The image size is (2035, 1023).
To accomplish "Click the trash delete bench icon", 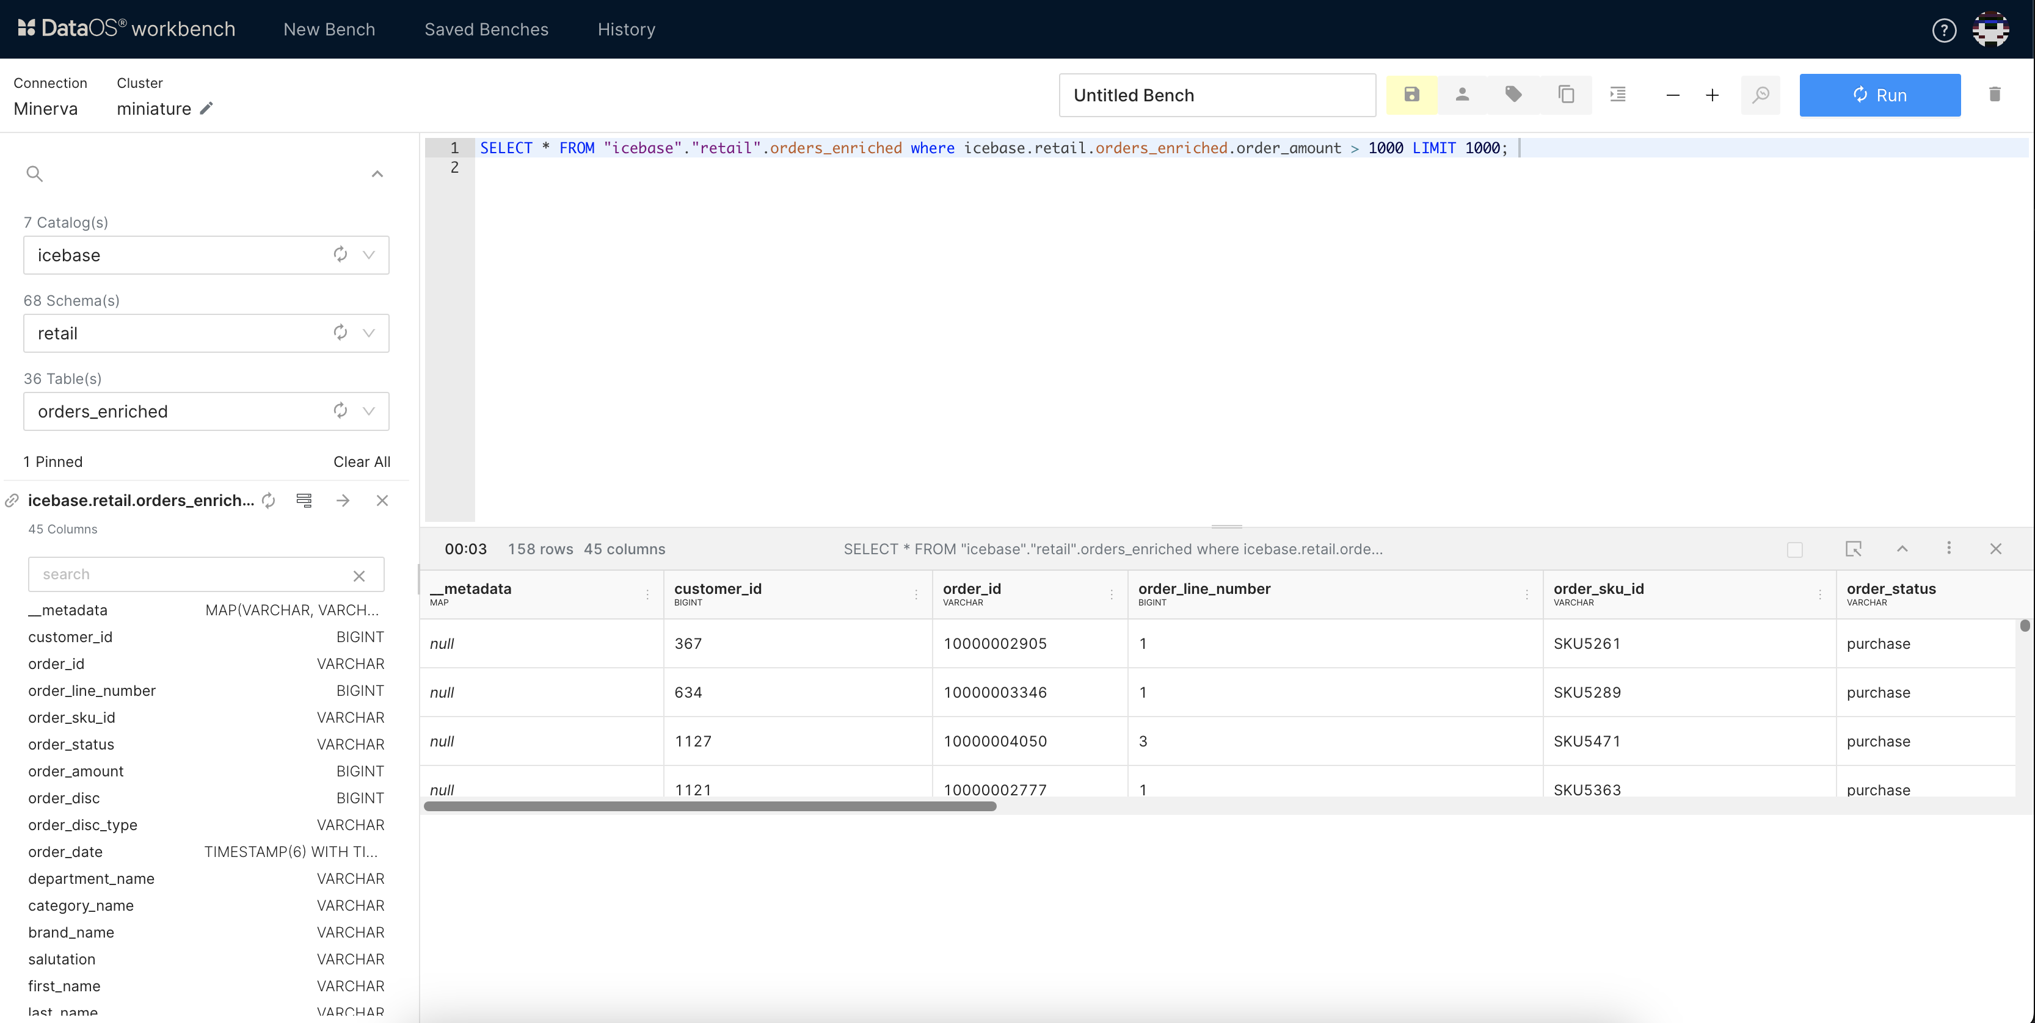I will (1995, 95).
